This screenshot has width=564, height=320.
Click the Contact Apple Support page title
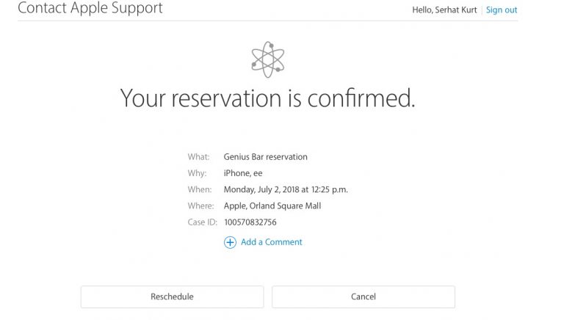click(x=90, y=7)
